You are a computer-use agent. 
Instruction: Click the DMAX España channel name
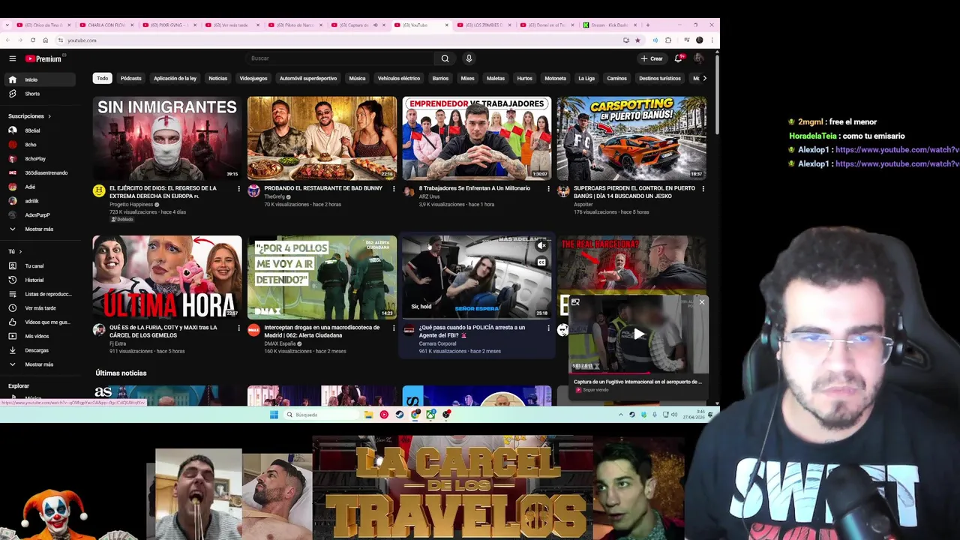point(280,344)
